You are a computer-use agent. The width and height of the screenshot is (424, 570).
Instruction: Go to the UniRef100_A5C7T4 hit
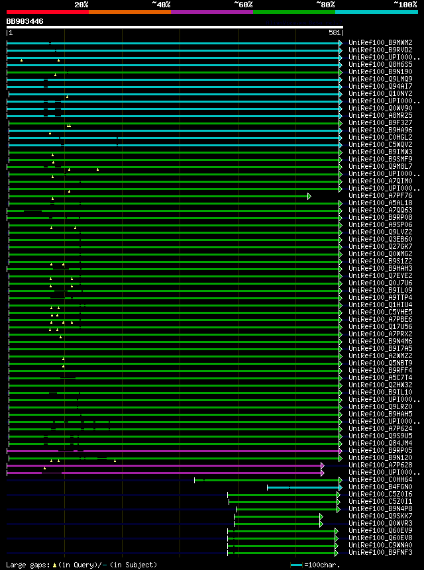tap(380, 377)
